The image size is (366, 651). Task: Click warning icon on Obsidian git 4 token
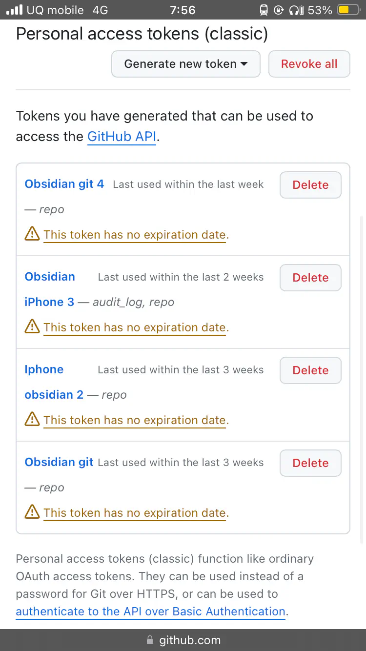pos(32,234)
